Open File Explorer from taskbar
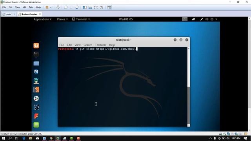 [x=31, y=138]
